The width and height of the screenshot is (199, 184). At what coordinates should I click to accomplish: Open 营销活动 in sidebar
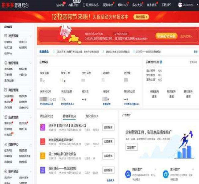(8, 124)
